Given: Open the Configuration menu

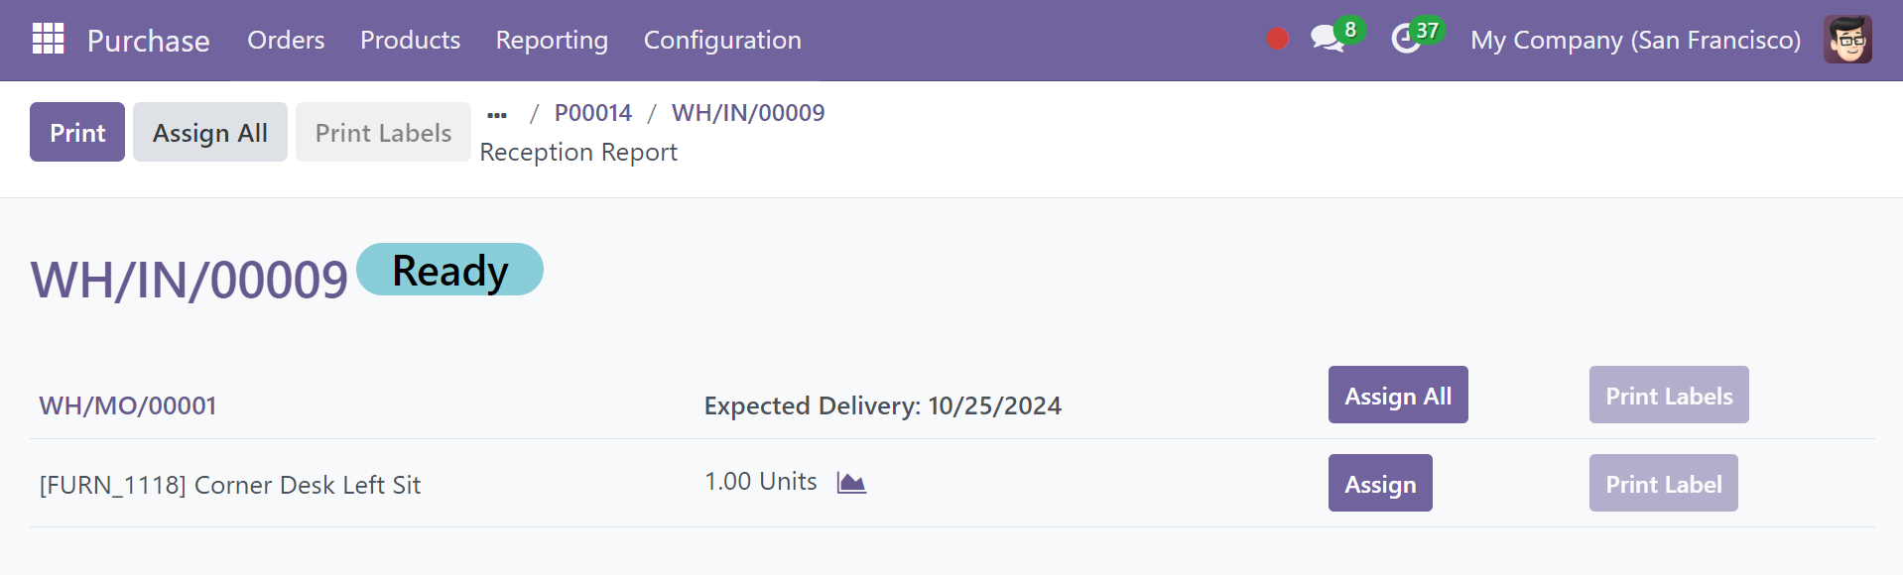Looking at the screenshot, I should coord(722,40).
